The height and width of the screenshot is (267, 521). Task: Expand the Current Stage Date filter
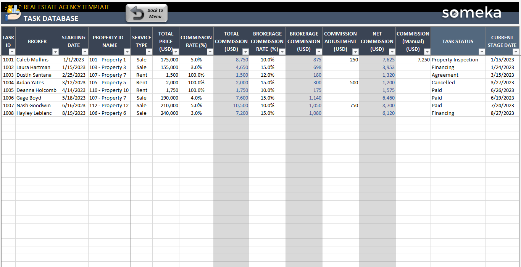pyautogui.click(x=516, y=52)
